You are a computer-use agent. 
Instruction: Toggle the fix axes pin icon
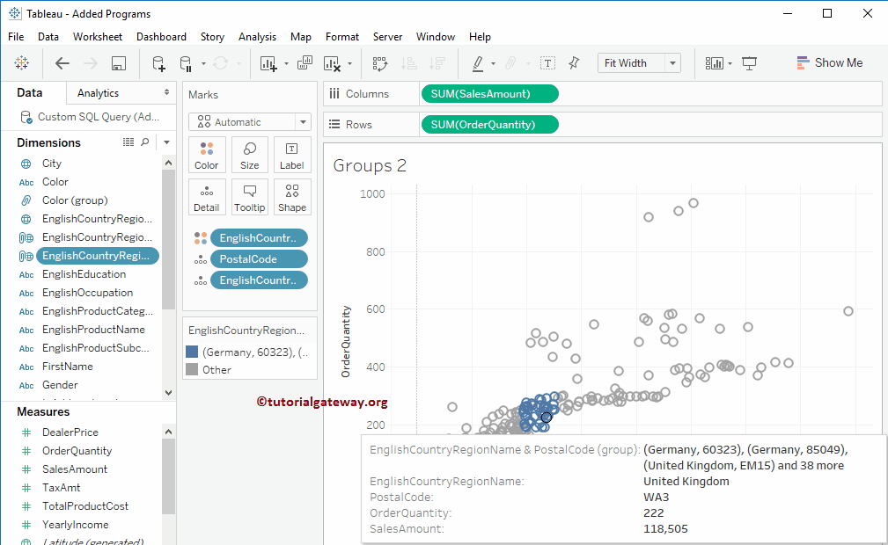[574, 63]
